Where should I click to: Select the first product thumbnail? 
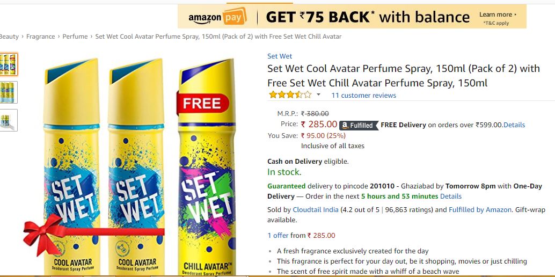[9, 64]
